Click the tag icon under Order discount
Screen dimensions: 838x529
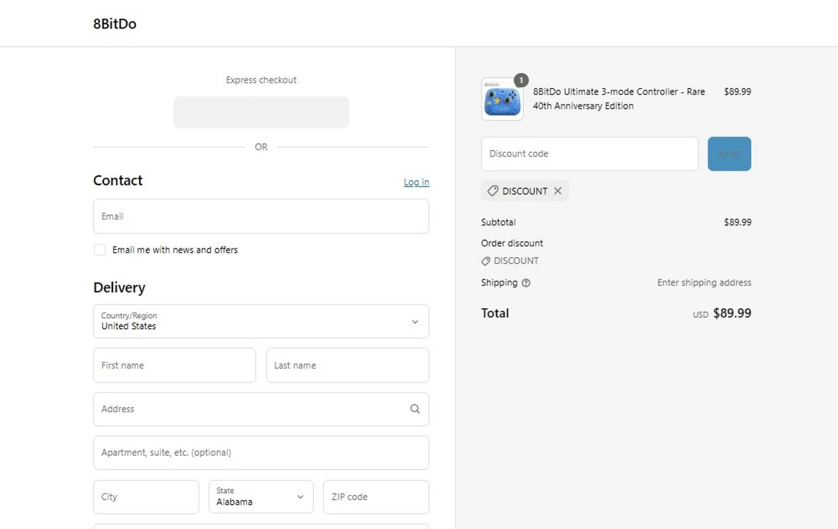485,261
